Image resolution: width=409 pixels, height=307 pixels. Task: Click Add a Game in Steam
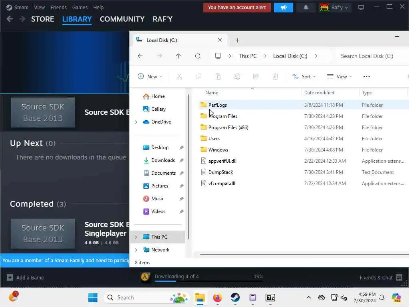click(25, 277)
